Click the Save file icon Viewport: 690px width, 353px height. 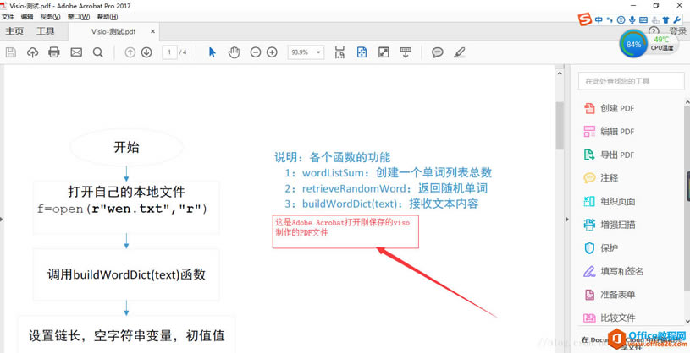(x=10, y=52)
